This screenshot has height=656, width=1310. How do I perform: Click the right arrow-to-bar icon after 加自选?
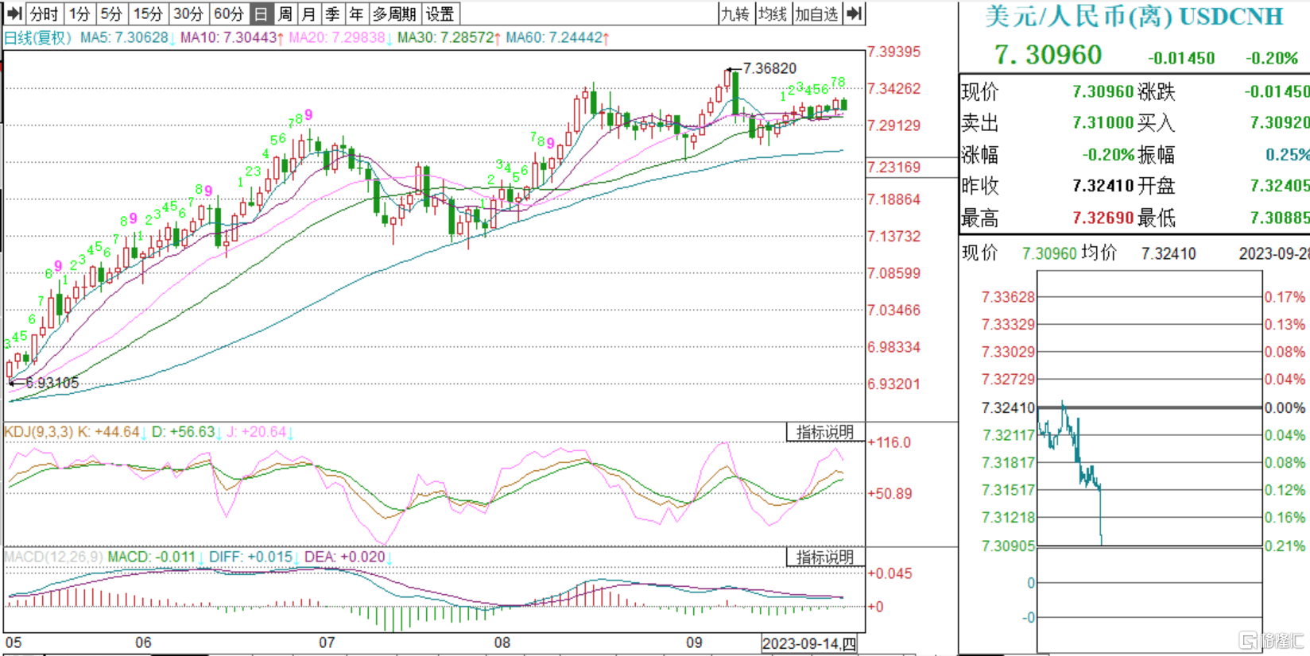click(855, 14)
